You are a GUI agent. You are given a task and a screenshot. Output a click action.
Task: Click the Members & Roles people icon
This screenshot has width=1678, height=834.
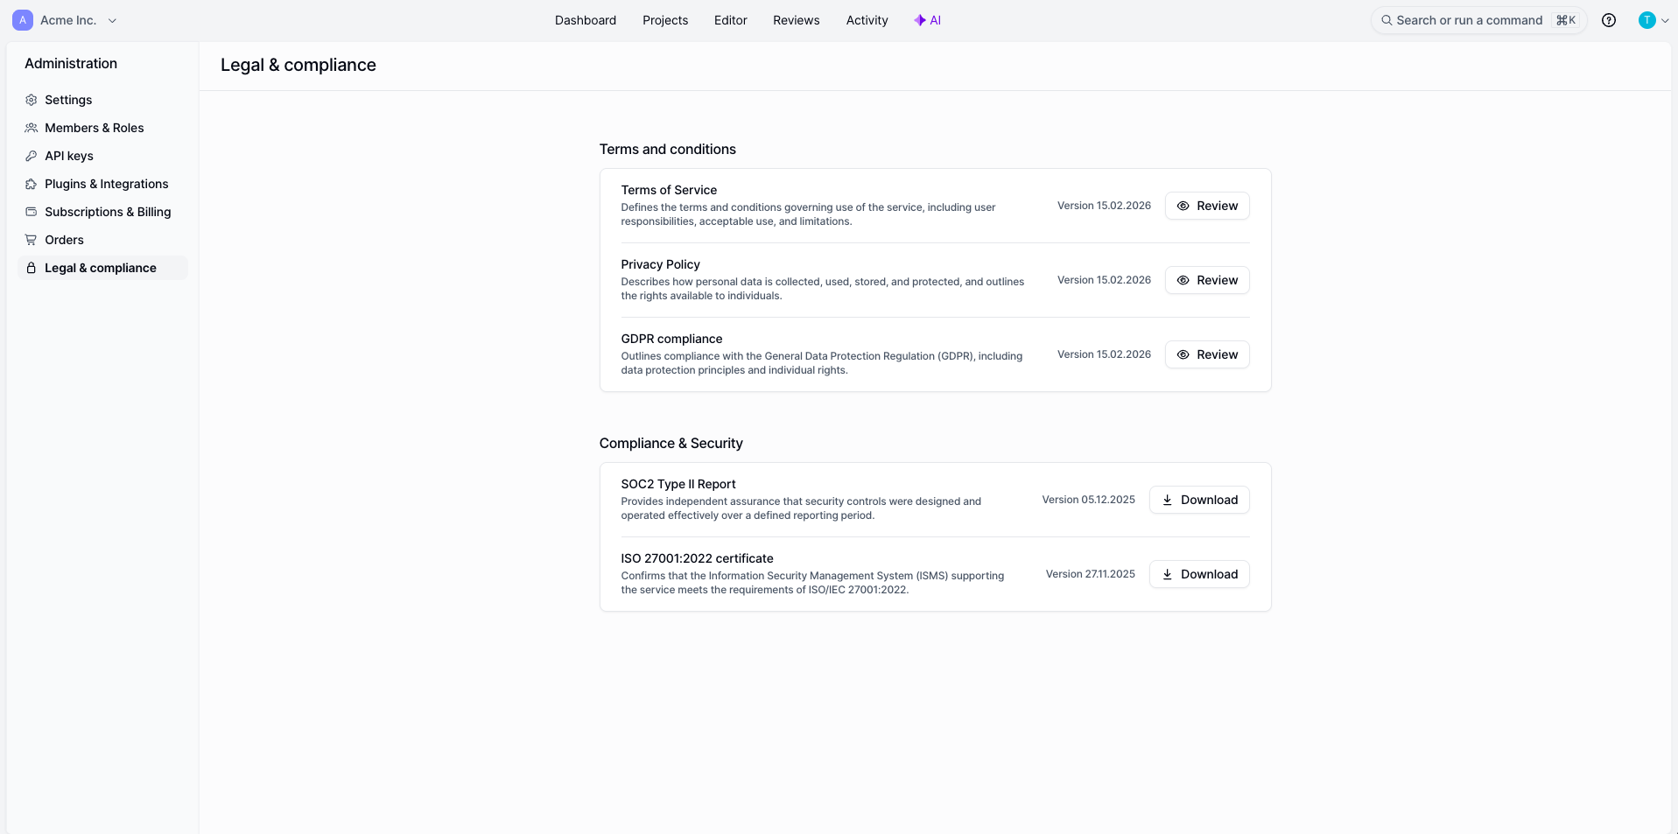click(x=32, y=128)
